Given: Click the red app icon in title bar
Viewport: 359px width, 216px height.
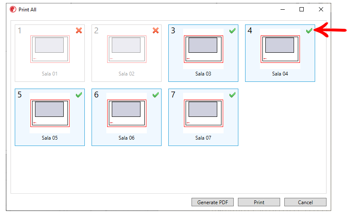Looking at the screenshot, I should pos(13,9).
